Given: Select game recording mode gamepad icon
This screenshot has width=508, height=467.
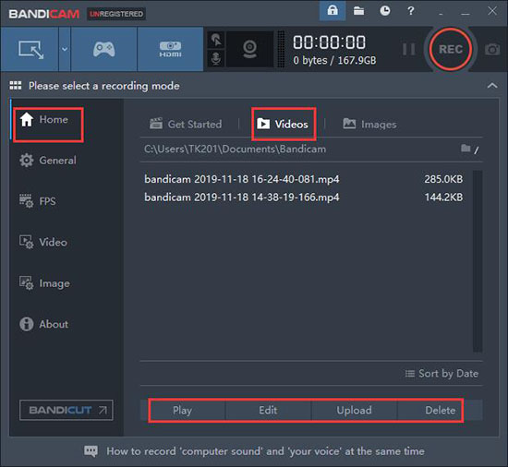Looking at the screenshot, I should click(103, 49).
